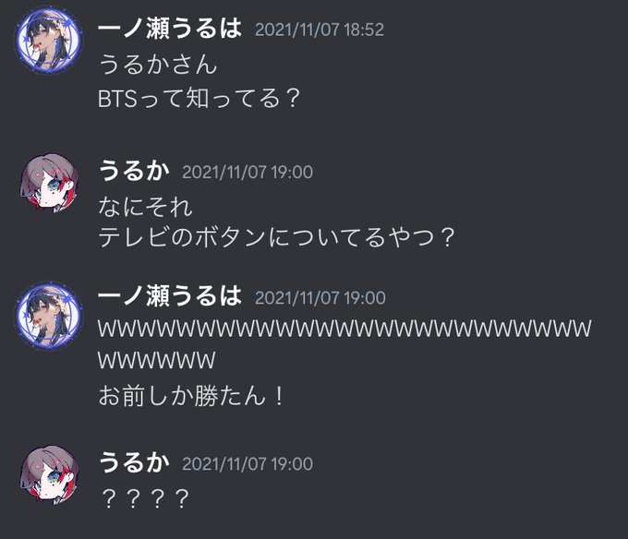Viewport: 628px width, 539px height.
Task: Click 一ノ瀬うるは's avatar next to the wwww message
Action: [x=49, y=316]
